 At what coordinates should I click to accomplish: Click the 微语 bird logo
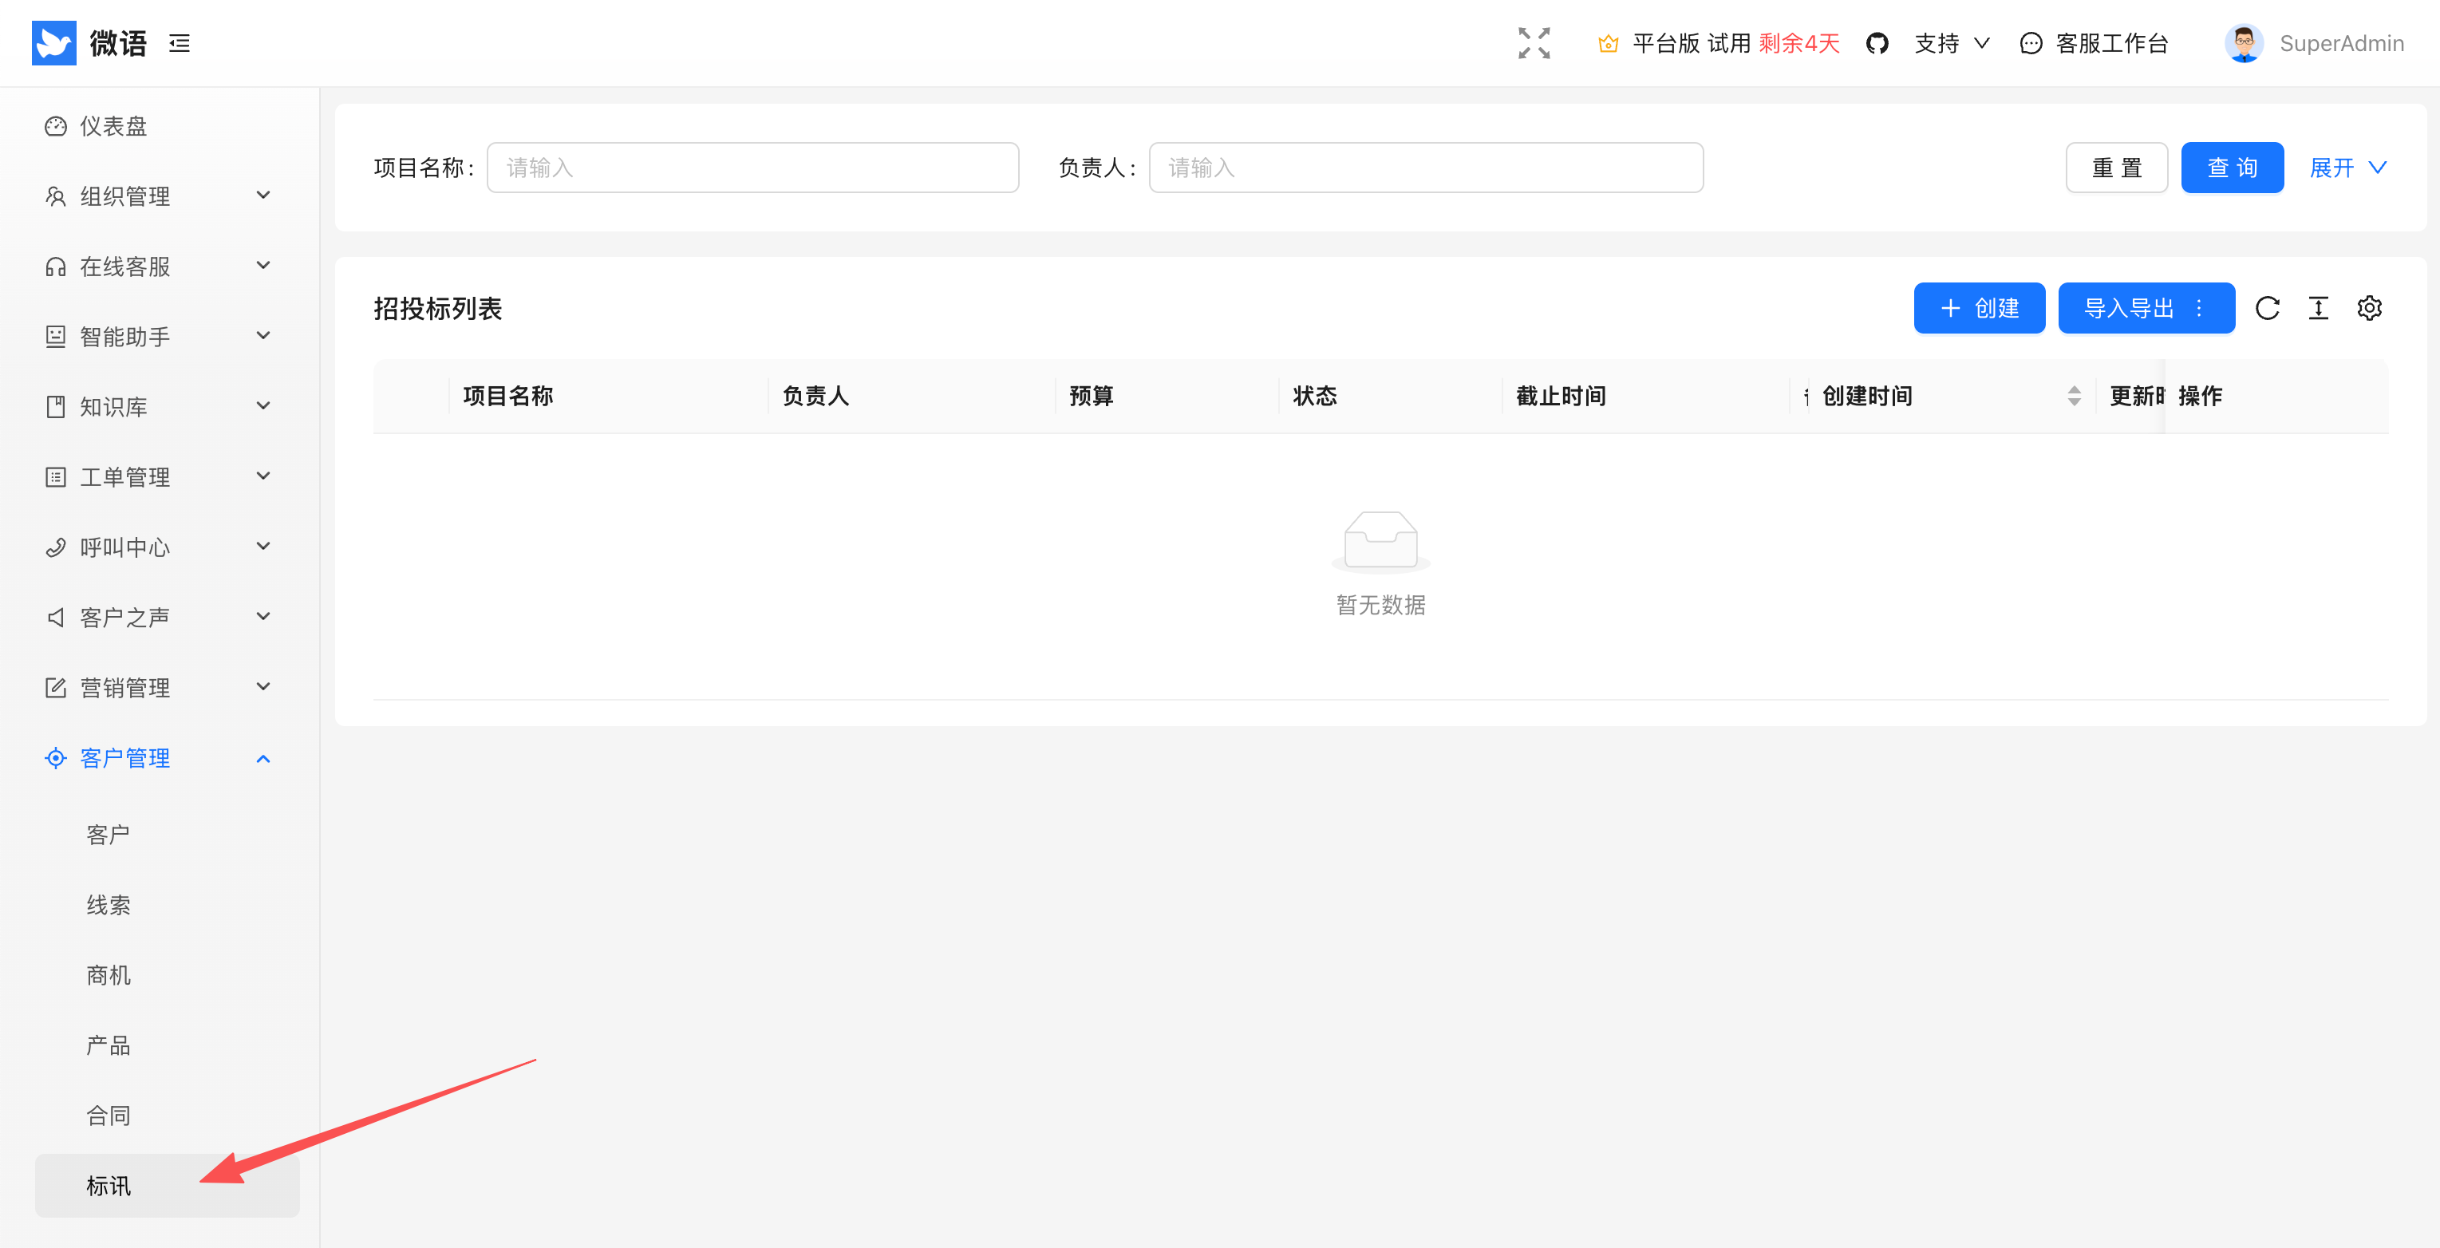point(54,42)
